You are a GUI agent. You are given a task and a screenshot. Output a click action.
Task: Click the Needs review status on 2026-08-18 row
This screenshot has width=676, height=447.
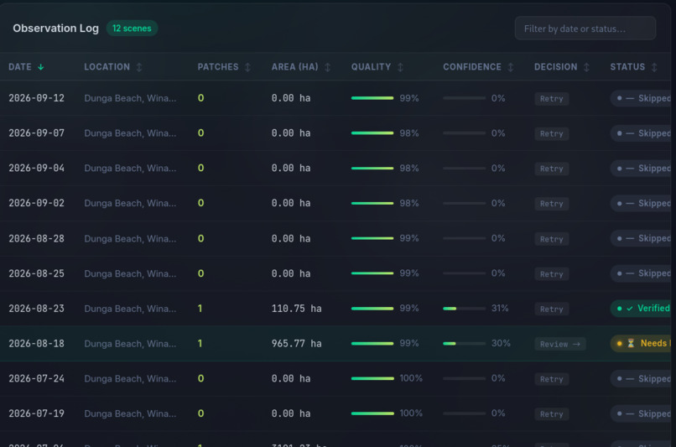[641, 343]
